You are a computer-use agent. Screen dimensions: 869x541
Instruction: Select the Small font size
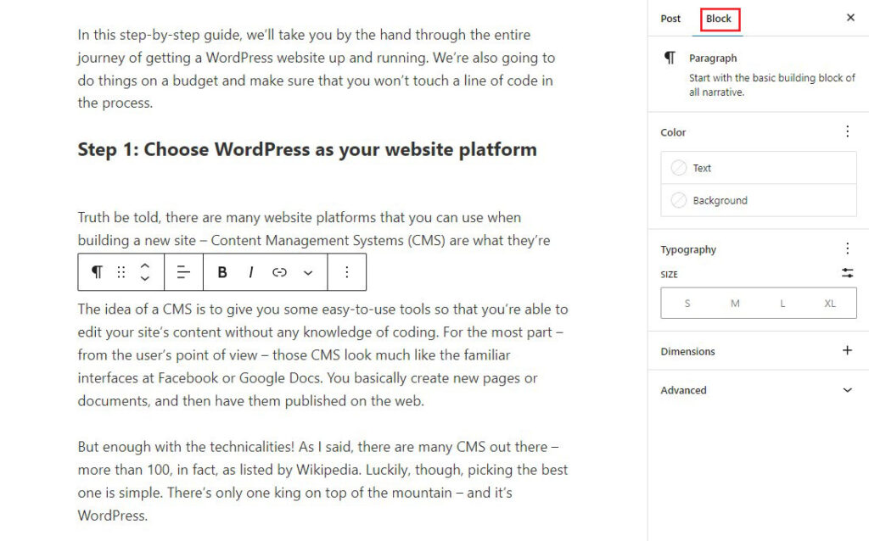point(687,303)
